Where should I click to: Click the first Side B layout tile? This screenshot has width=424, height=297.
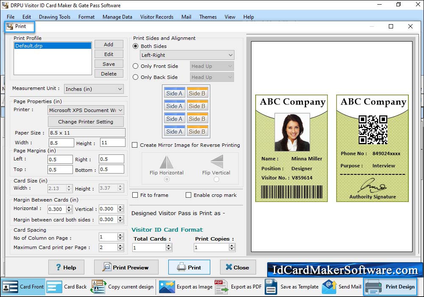pyautogui.click(x=197, y=92)
